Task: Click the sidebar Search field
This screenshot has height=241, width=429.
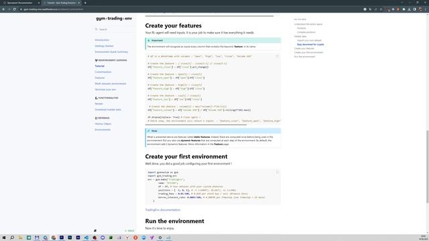Action: click(115, 29)
